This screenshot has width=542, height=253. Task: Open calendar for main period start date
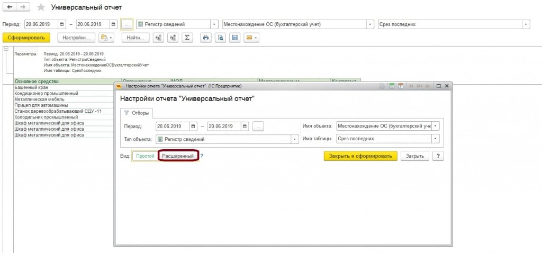pyautogui.click(x=62, y=24)
